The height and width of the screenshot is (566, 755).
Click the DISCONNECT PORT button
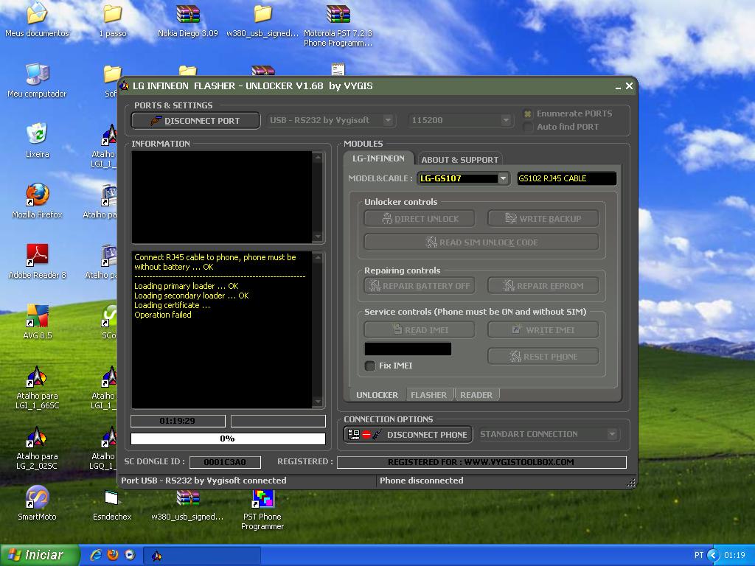pos(195,121)
